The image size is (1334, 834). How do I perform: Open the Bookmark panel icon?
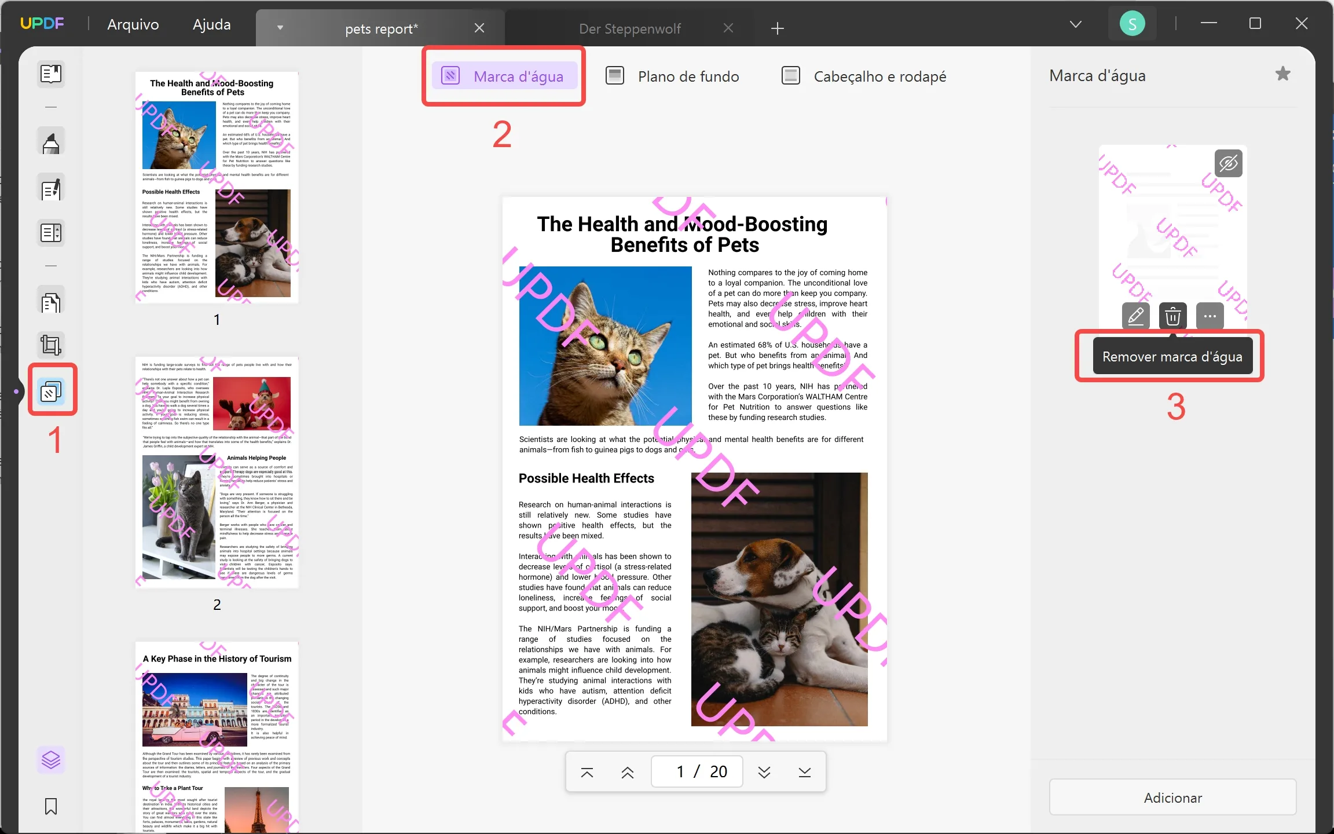(51, 806)
